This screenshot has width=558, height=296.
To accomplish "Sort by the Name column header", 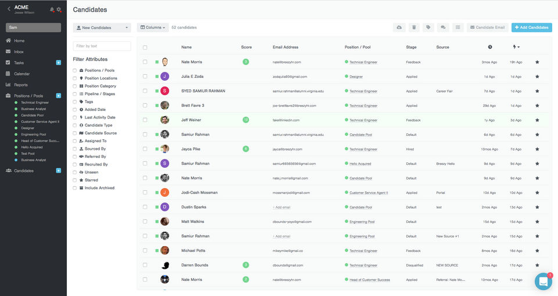I will 187,47.
